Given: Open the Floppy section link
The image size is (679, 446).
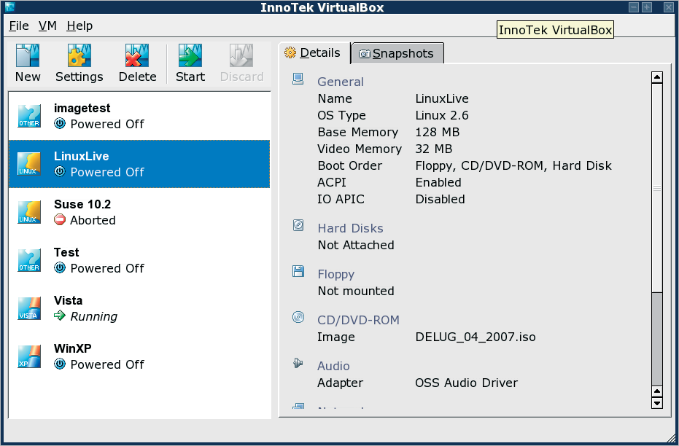Looking at the screenshot, I should click(x=336, y=275).
